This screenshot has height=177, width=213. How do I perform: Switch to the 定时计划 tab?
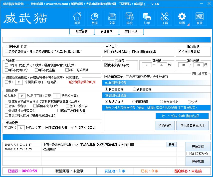pyautogui.click(x=131, y=32)
